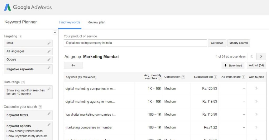The height and width of the screenshot is (140, 269).
Task: Edit Negative keywords with pencil icon
Action: pyautogui.click(x=49, y=68)
